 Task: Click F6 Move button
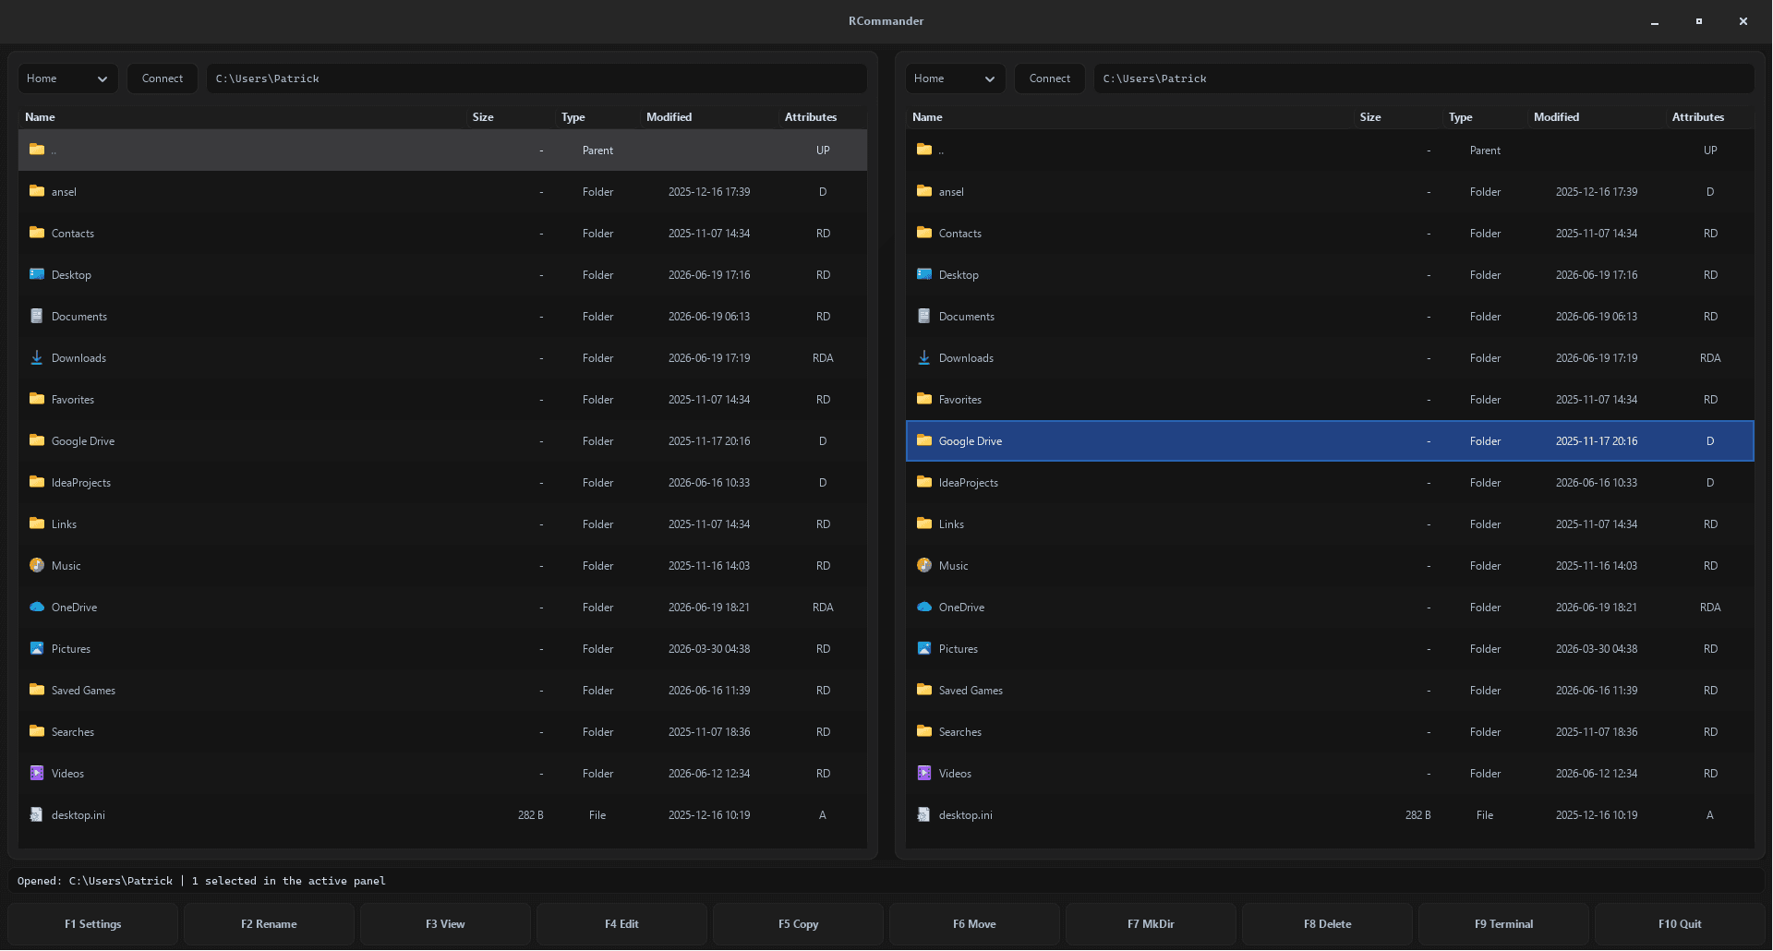coord(975,924)
